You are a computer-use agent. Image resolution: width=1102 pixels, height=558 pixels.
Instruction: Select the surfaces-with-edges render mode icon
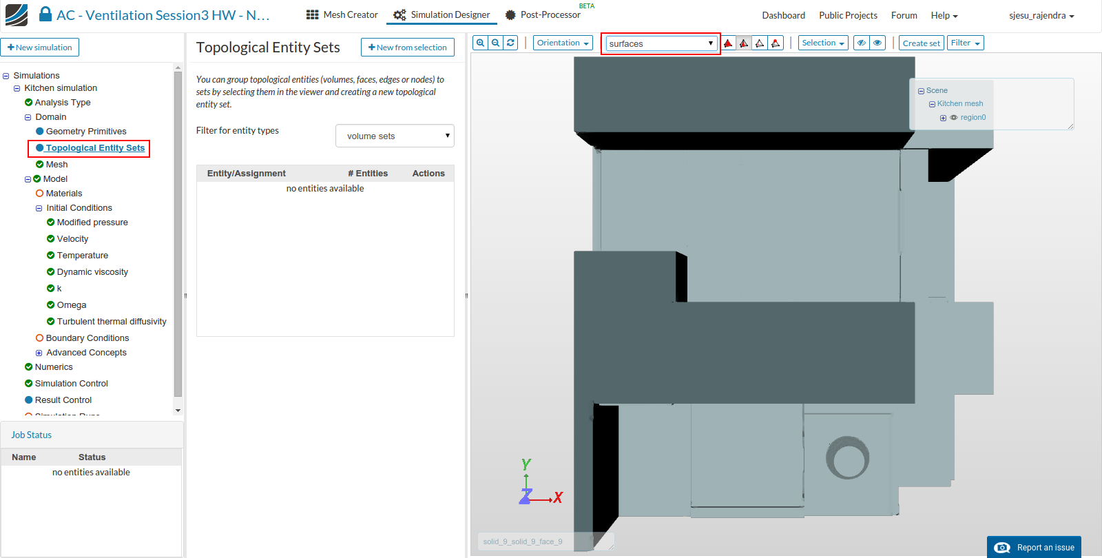click(744, 43)
